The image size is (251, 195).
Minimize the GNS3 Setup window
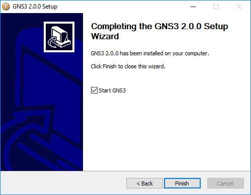click(x=193, y=7)
